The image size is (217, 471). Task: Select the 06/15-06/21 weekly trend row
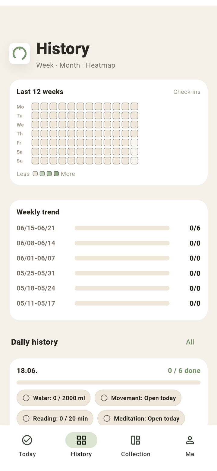tap(108, 228)
